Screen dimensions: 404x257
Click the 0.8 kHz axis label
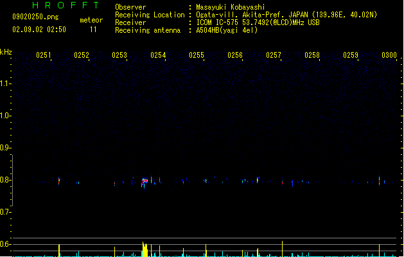5,180
